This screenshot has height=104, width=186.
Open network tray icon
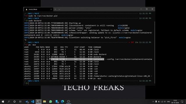point(162,102)
